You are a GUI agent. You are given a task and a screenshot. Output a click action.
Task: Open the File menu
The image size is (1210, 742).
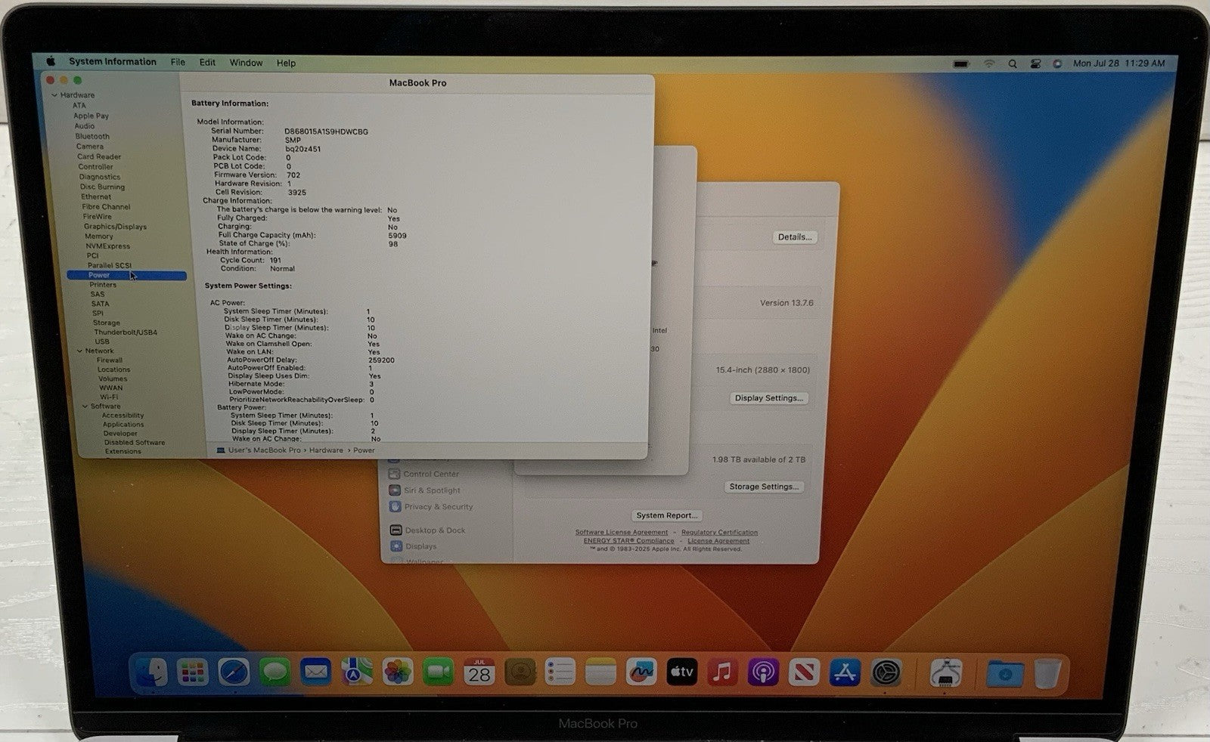[x=178, y=63]
